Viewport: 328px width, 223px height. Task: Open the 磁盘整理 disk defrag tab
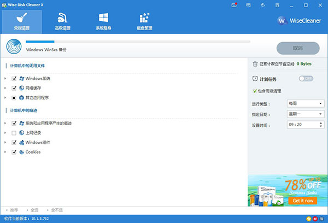144,21
